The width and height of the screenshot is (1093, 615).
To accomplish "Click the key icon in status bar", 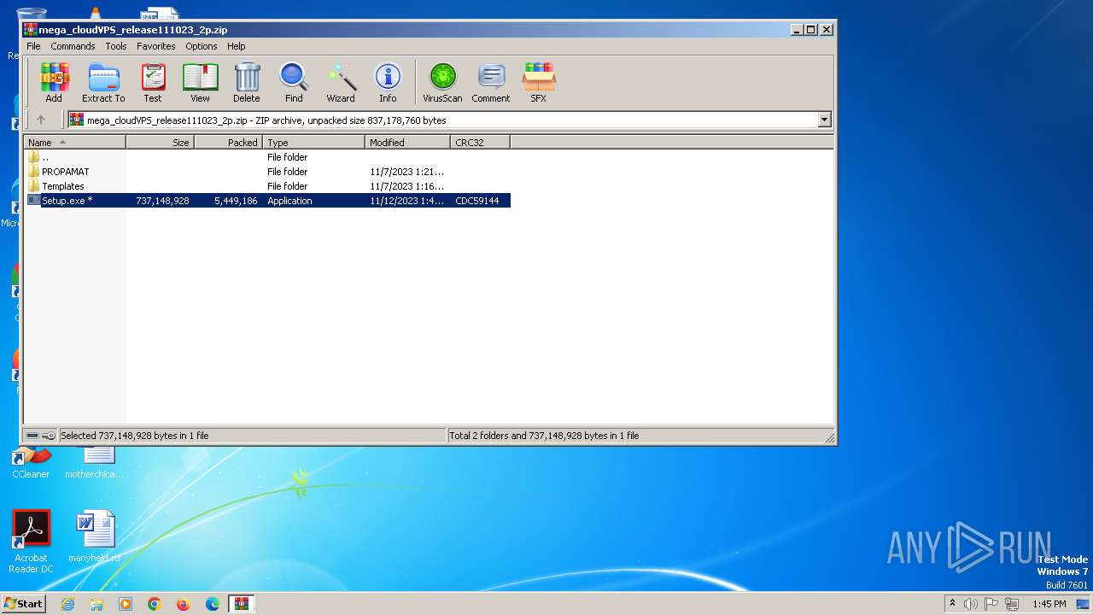I will (49, 436).
